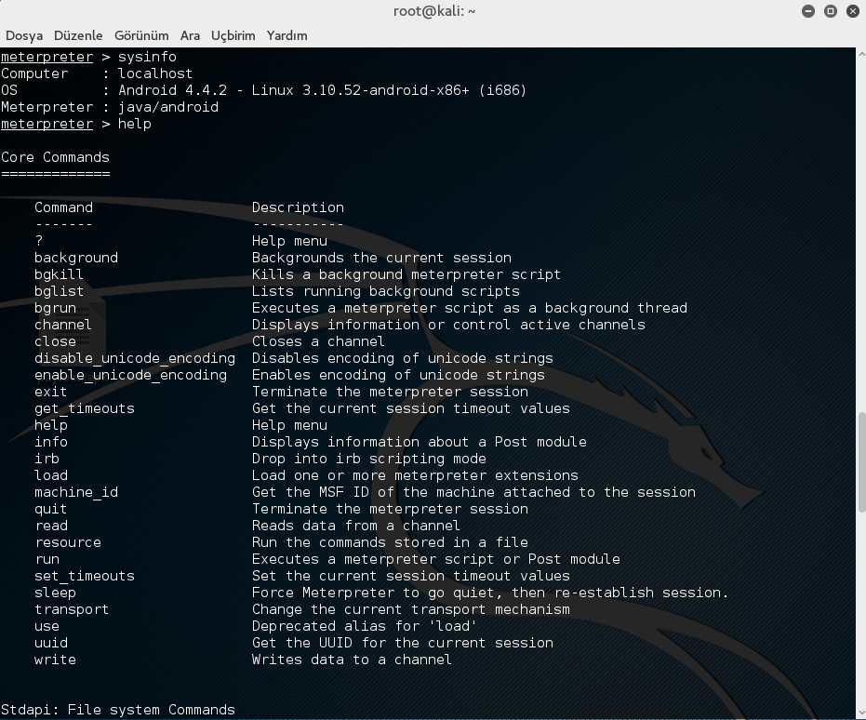Click the Android 4.4.2 OS line

314,90
